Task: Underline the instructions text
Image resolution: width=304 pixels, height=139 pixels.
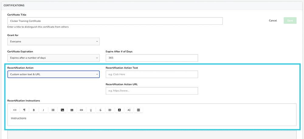Action: (91, 110)
